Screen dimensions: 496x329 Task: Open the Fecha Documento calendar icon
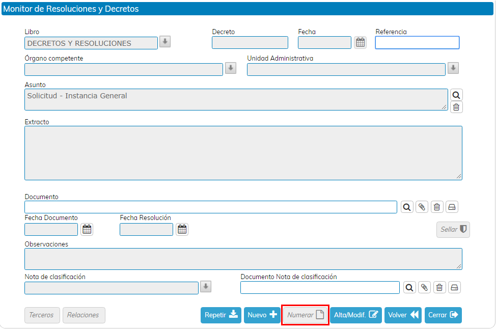coord(87,229)
